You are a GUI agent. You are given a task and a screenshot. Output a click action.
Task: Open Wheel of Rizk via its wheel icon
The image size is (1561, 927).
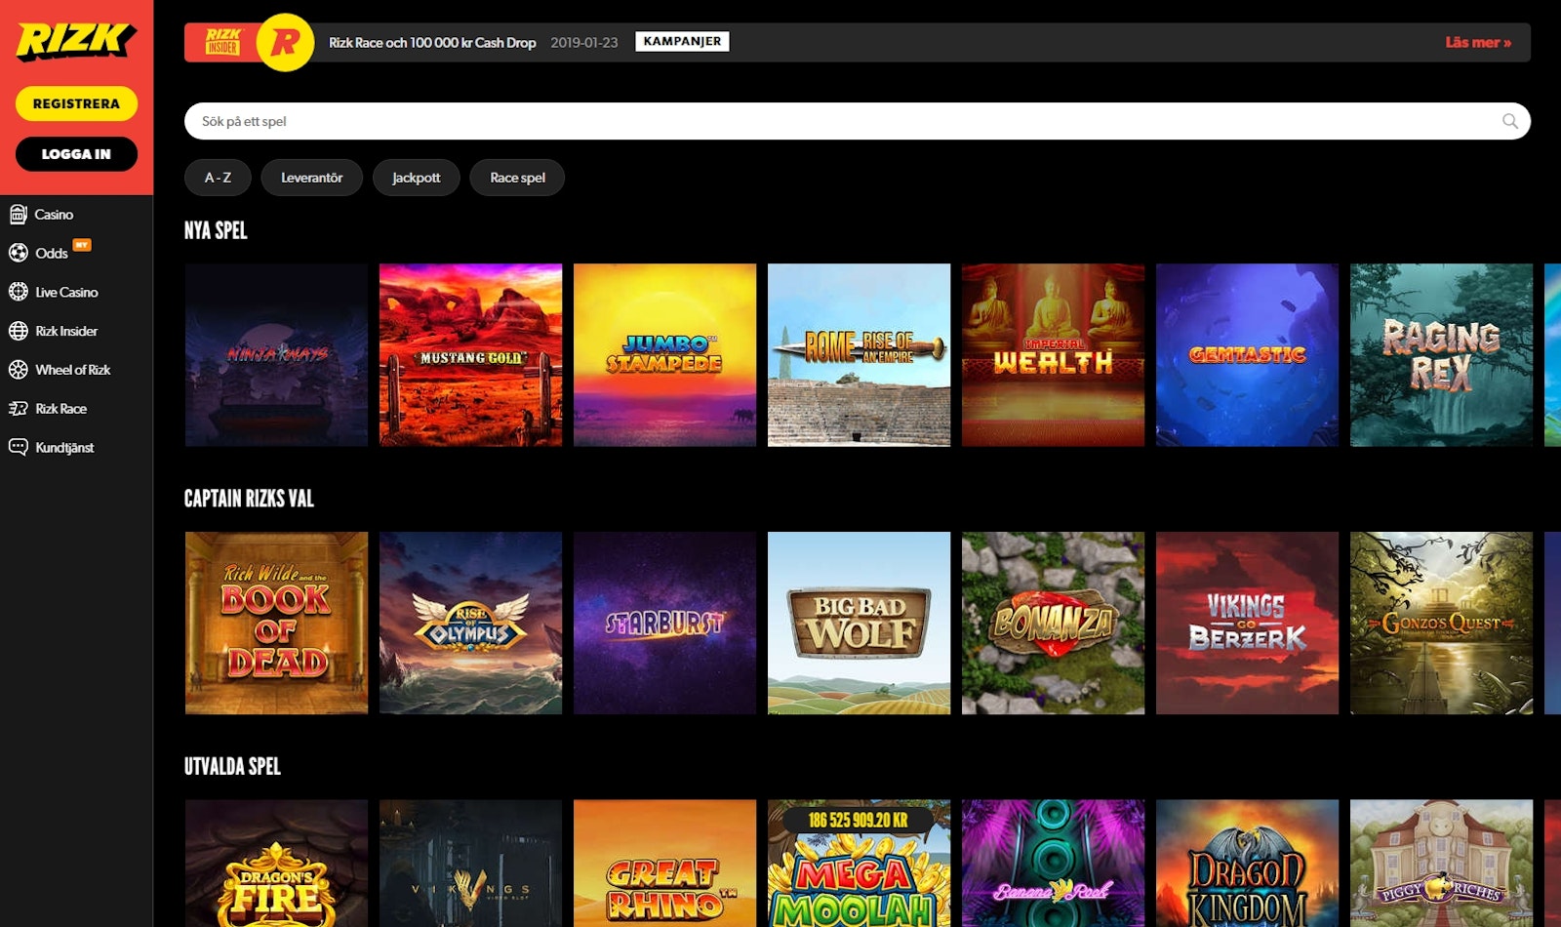point(18,370)
